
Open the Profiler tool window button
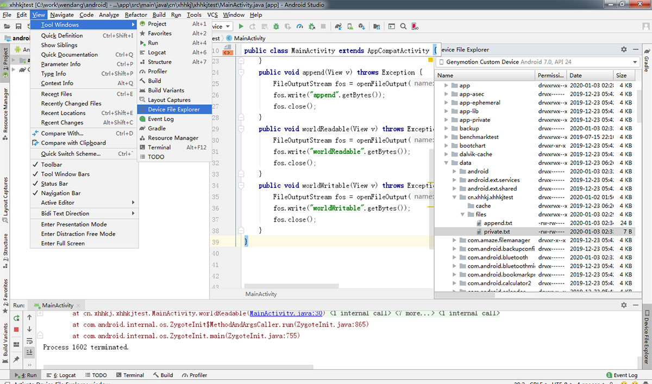coord(194,375)
